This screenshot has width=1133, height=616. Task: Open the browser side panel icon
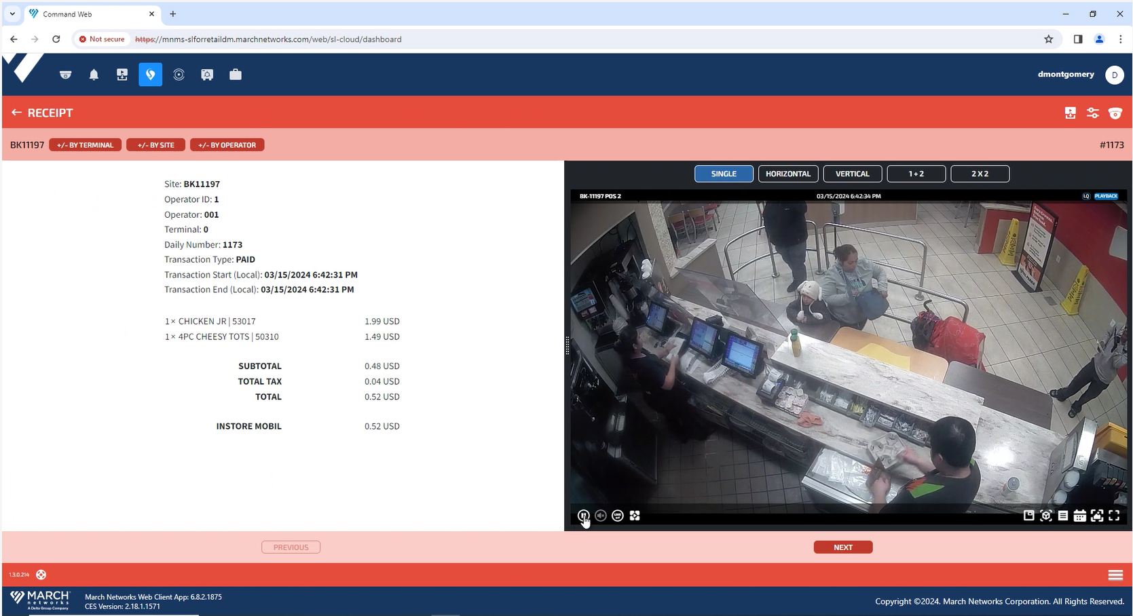coord(1078,39)
